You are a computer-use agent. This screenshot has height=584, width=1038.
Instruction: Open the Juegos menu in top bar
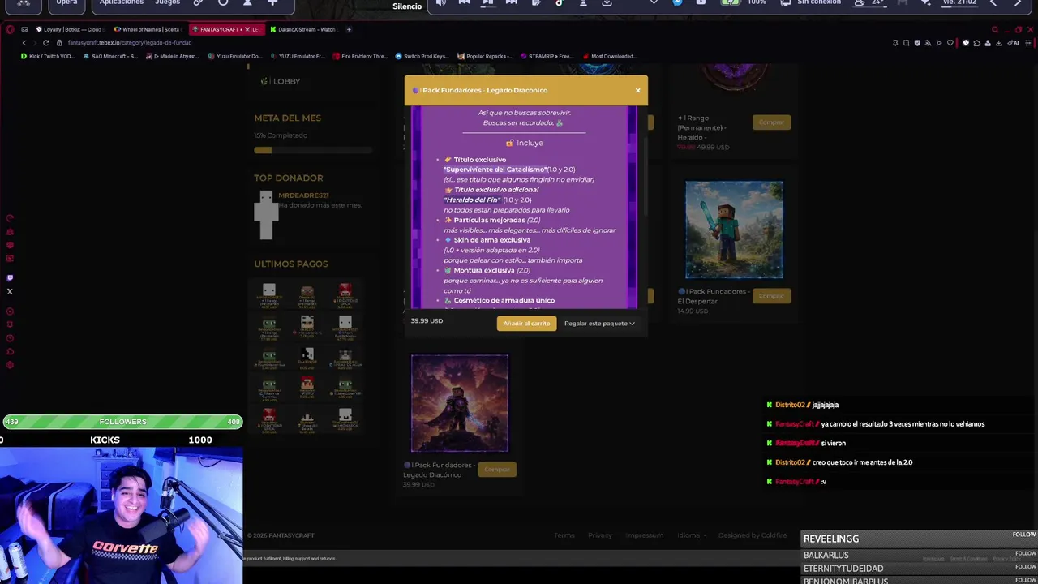(168, 2)
